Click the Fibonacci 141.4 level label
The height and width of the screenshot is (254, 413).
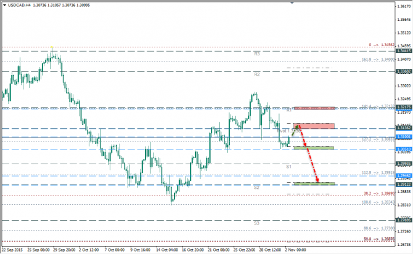tap(378, 106)
